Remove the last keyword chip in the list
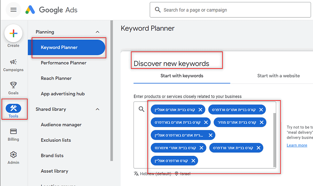The width and height of the screenshot is (313, 186). [x=193, y=161]
